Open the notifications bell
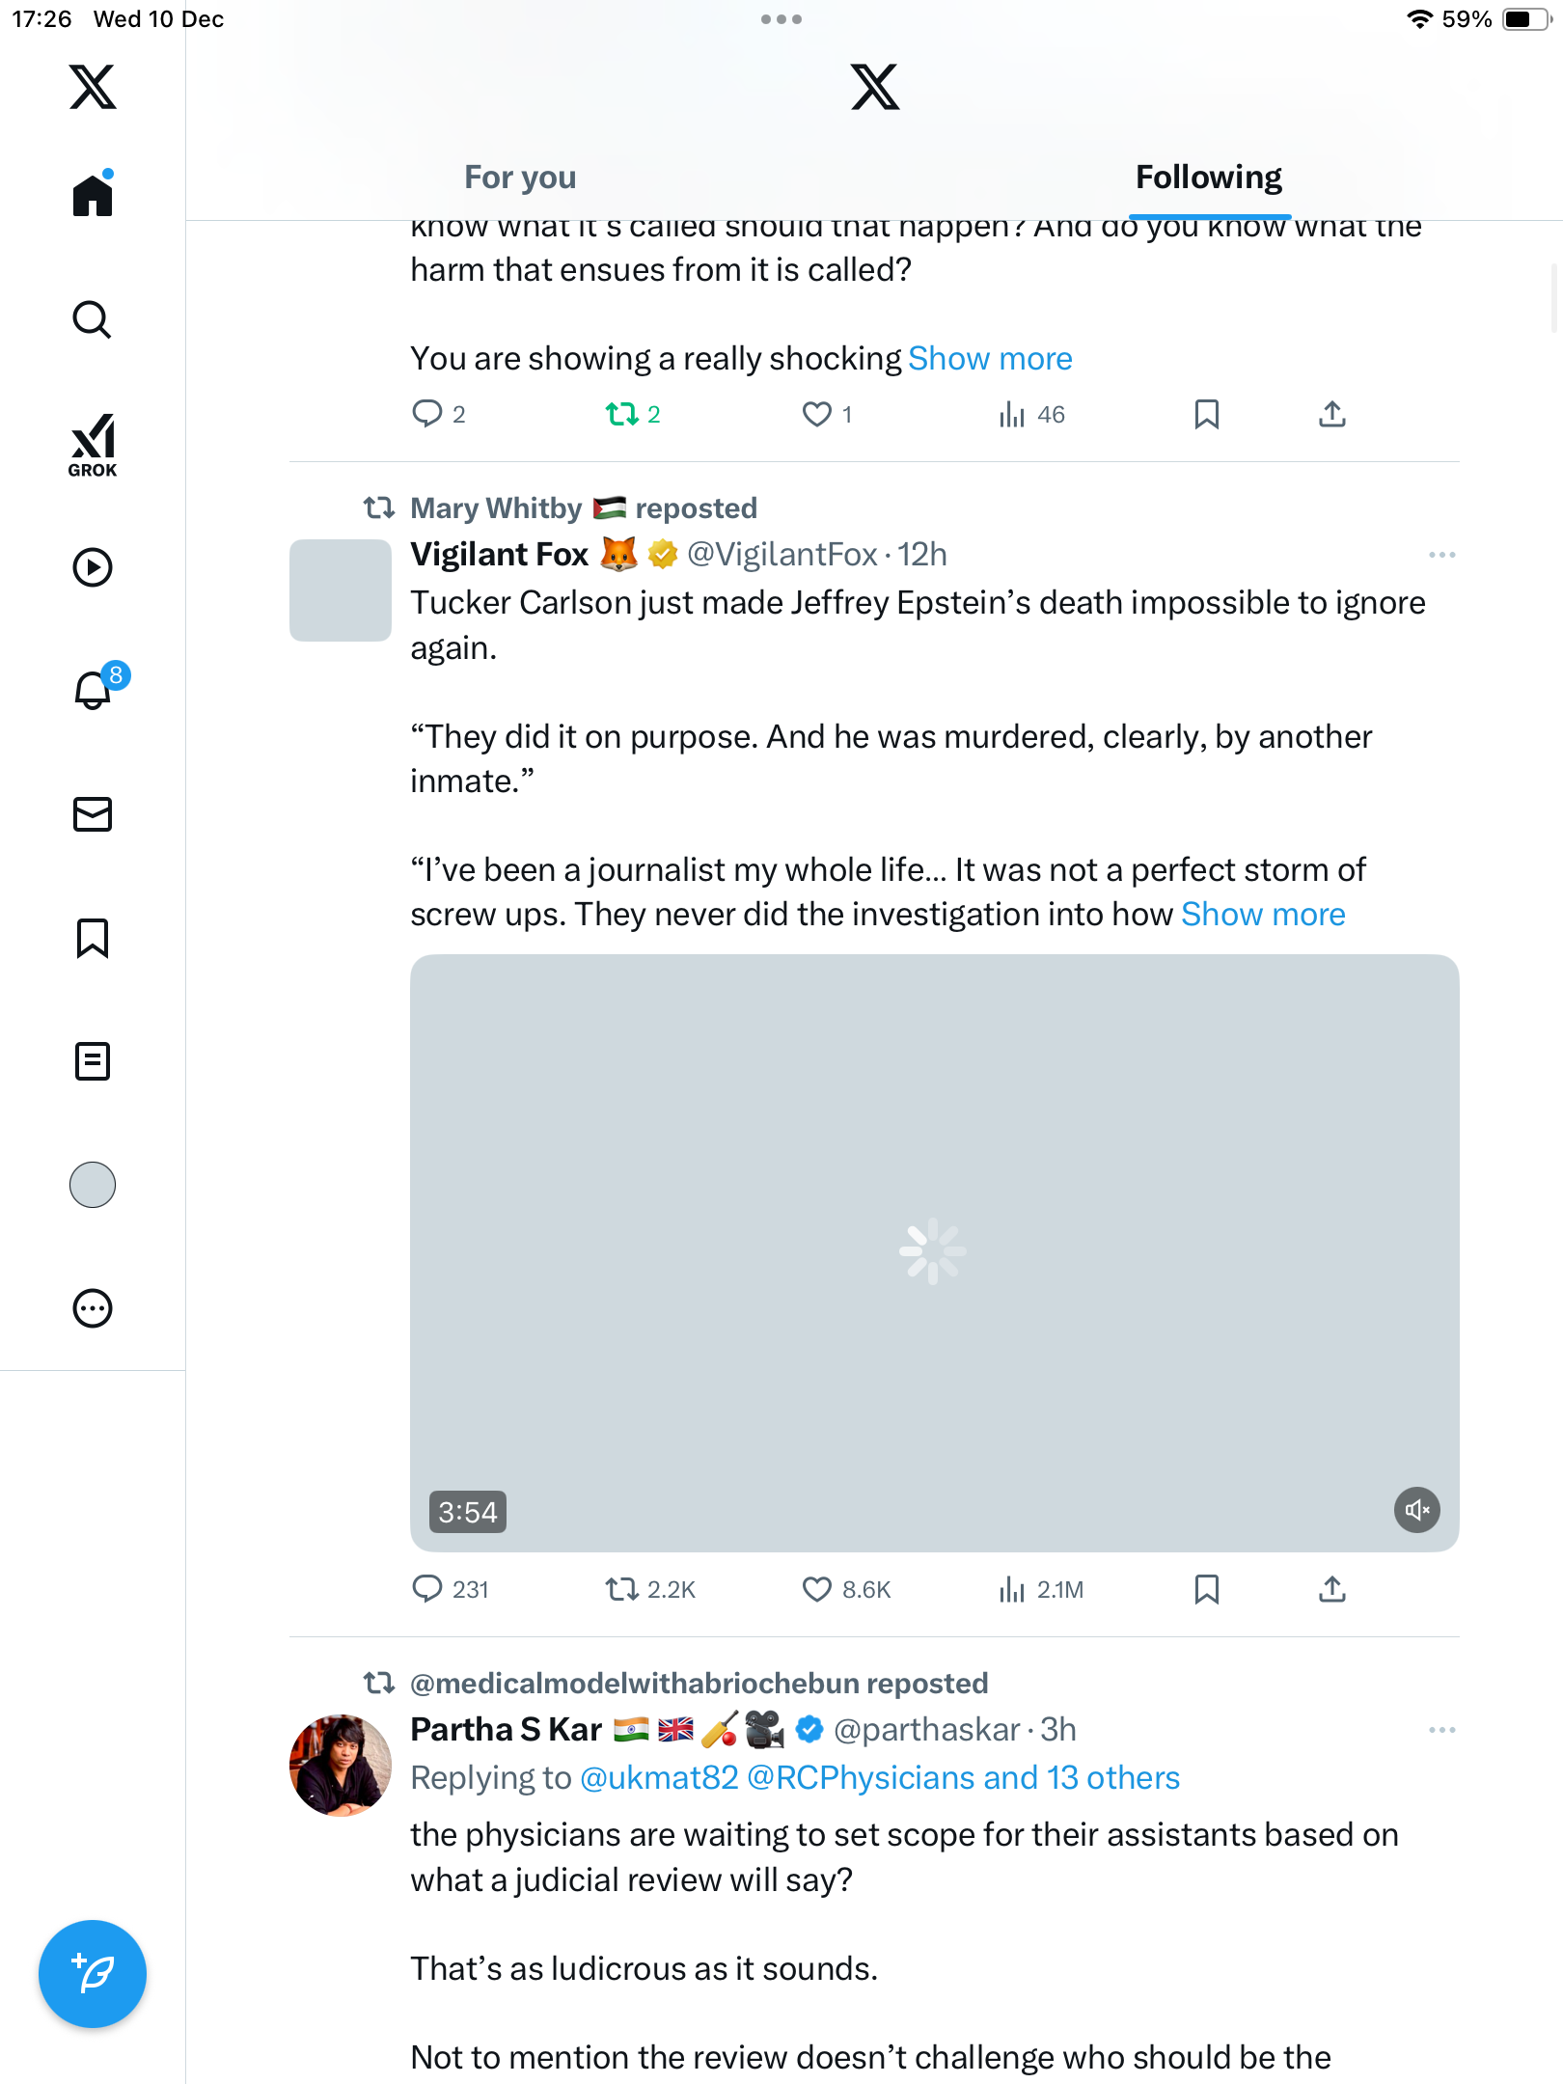This screenshot has height=2084, width=1563. pos(93,691)
